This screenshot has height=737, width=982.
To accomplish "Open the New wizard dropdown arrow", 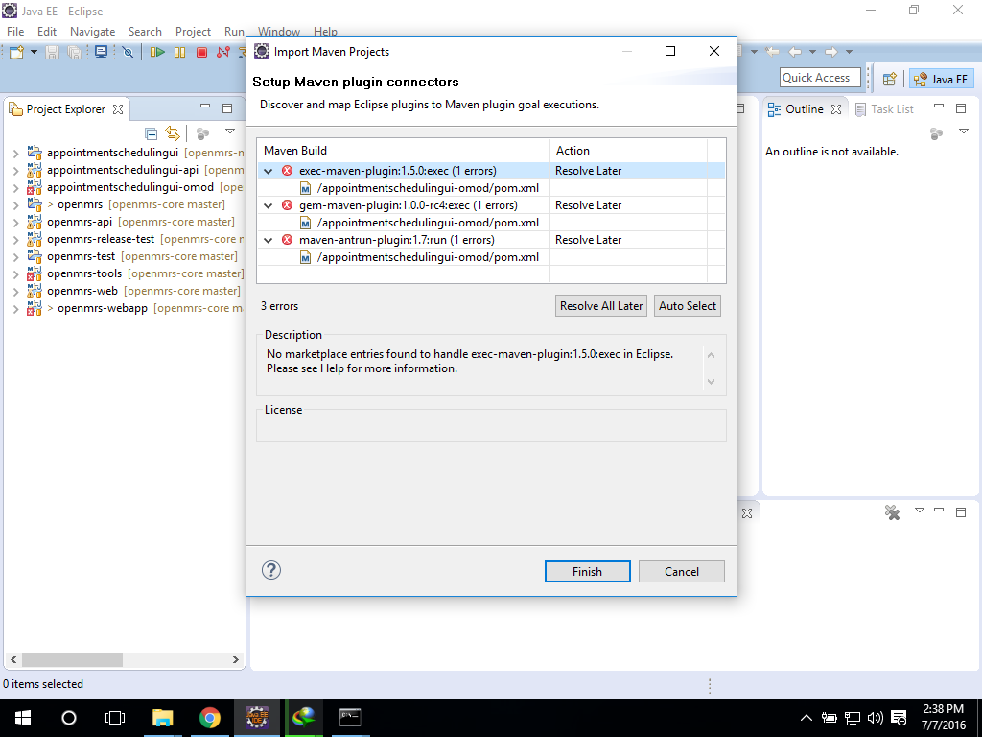I will click(x=34, y=52).
